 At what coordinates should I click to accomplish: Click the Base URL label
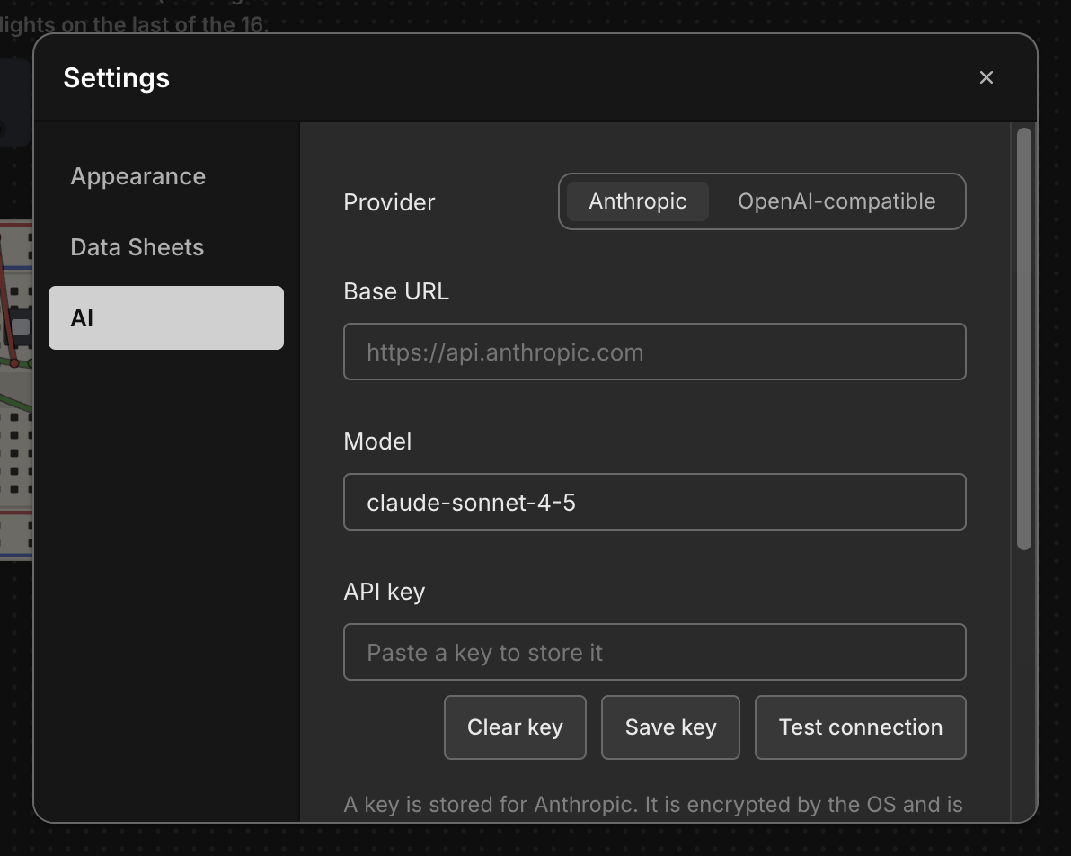coord(396,291)
